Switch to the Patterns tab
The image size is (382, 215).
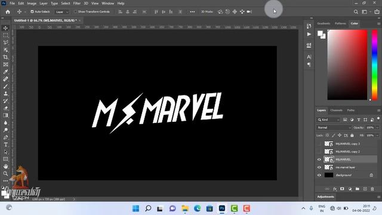tap(340, 24)
